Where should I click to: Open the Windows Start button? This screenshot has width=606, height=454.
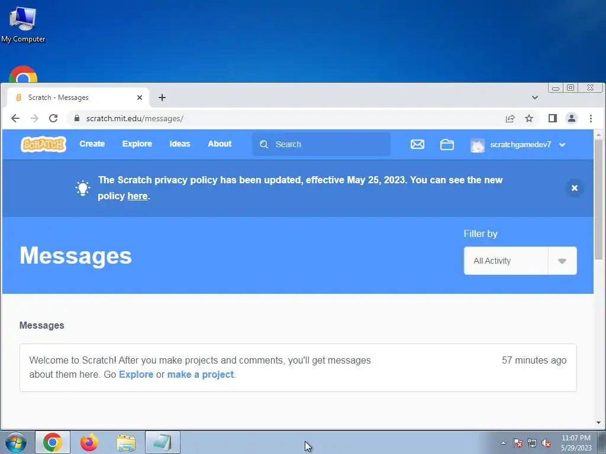click(16, 442)
